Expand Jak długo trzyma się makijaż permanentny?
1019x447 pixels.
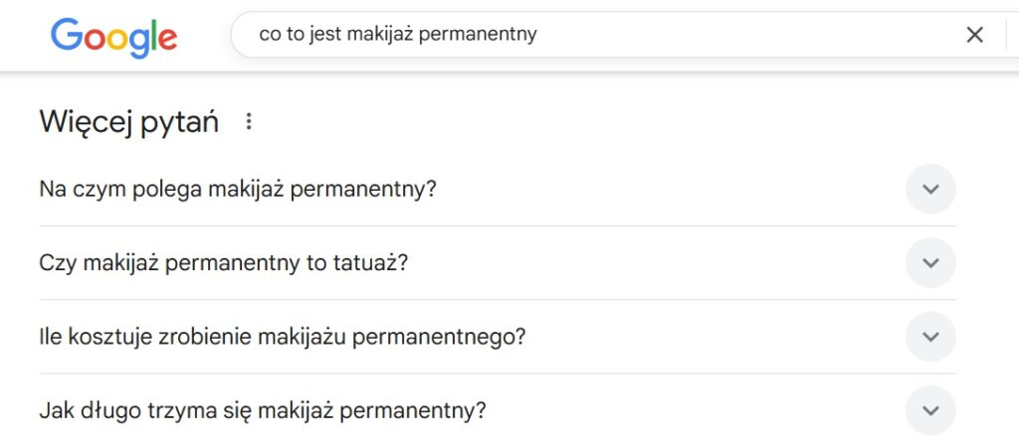[498, 411]
